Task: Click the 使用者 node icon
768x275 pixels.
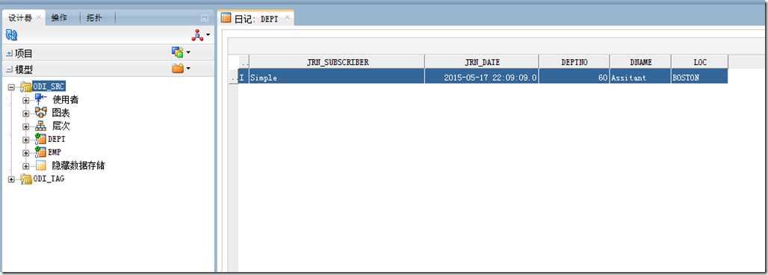Action: pyautogui.click(x=40, y=99)
